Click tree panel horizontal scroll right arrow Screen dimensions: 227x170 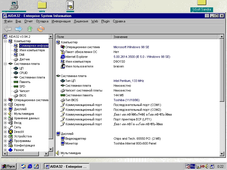tap(46, 154)
